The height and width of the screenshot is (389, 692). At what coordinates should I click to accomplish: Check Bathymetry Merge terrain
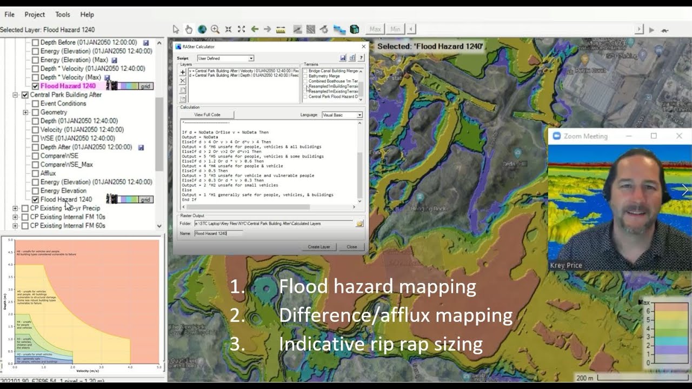(x=305, y=76)
